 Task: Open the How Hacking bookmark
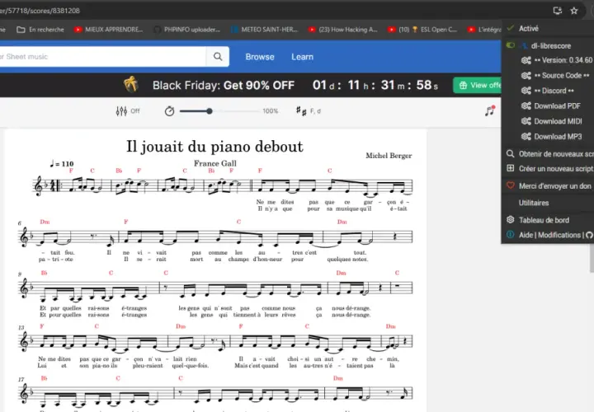click(x=343, y=30)
